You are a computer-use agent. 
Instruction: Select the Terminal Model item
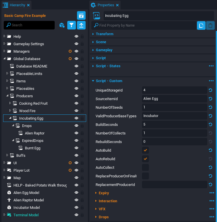[26, 215]
